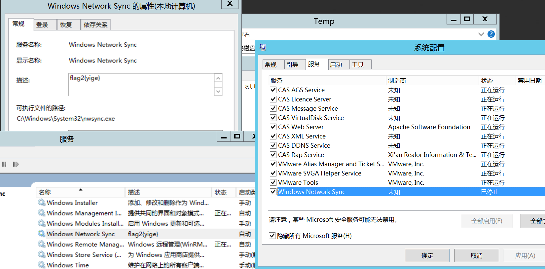Open 常规 tab in properties dialog
545x269 pixels.
coord(21,24)
